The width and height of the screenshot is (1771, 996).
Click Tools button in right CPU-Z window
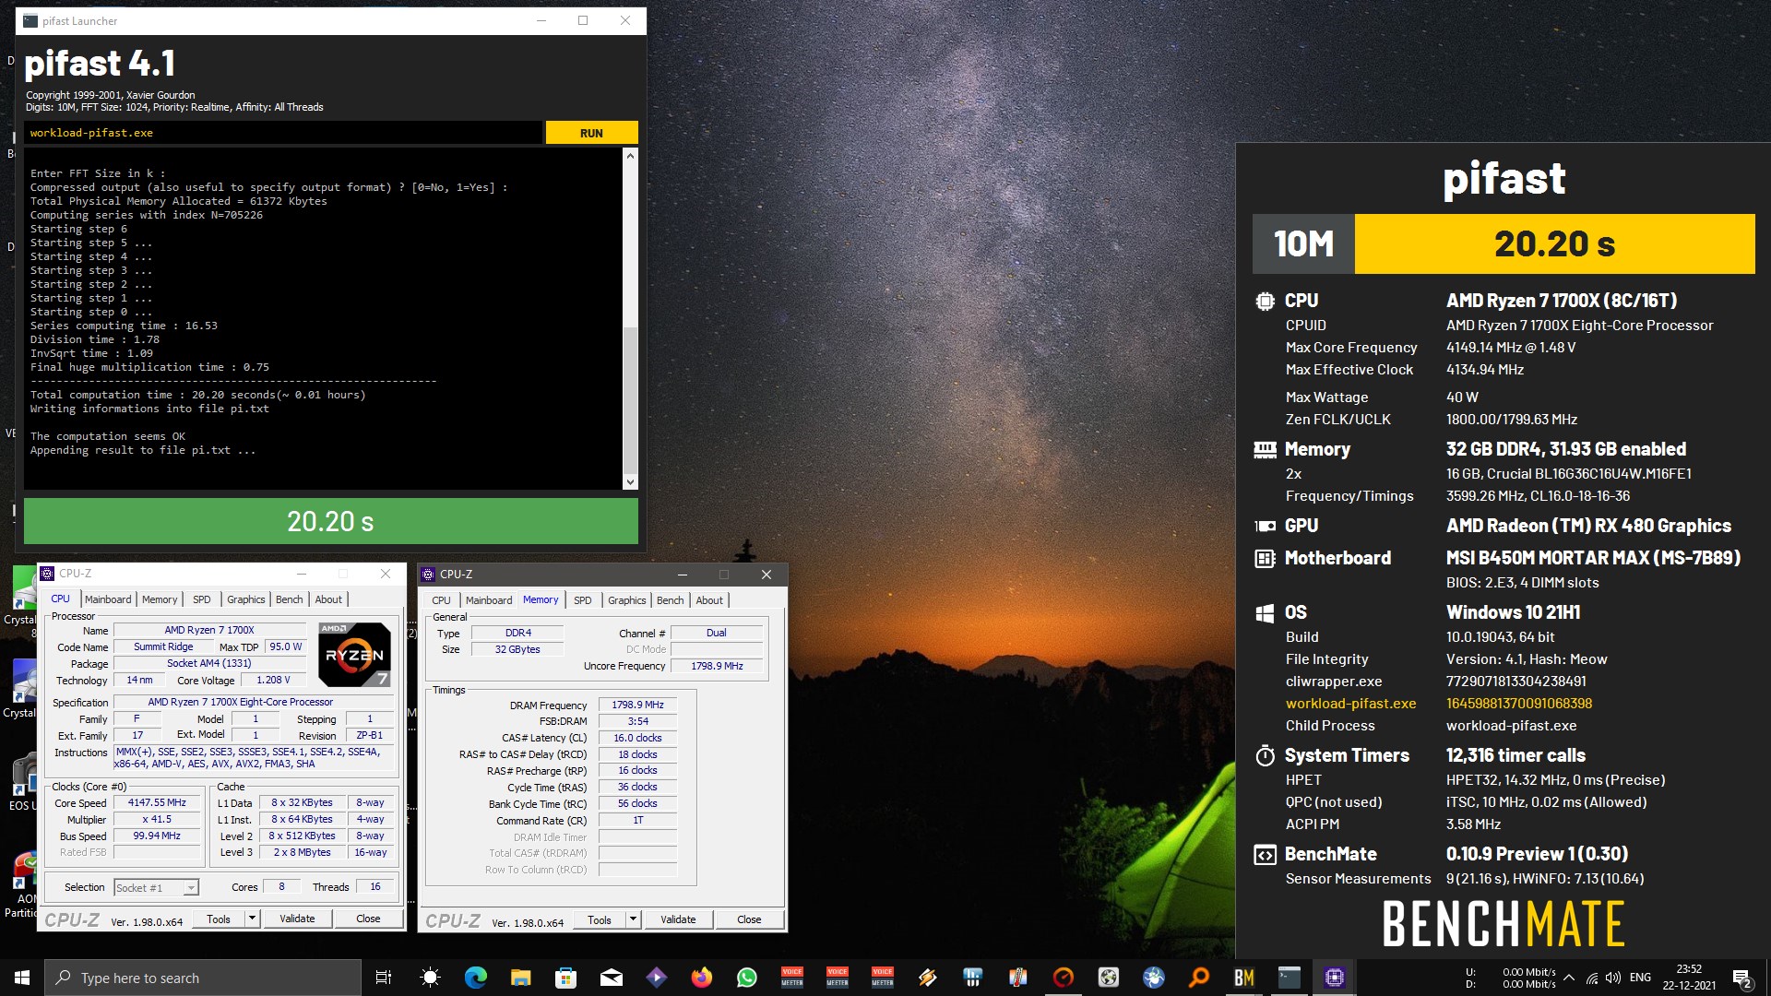click(x=600, y=919)
